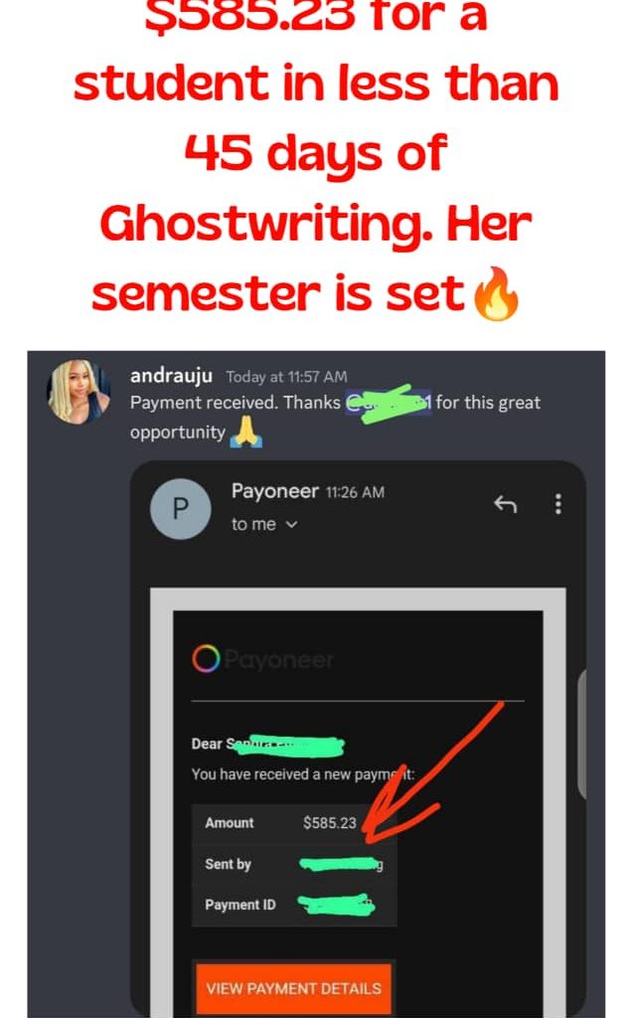
Task: Click the Payoneer sender name
Action: coord(275,491)
